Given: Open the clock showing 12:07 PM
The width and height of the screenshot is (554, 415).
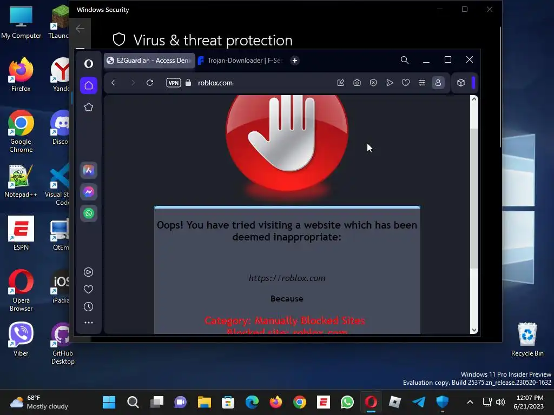Looking at the screenshot, I should [x=529, y=402].
